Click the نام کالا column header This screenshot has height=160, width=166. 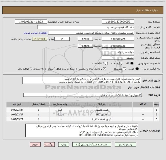coord(102,104)
